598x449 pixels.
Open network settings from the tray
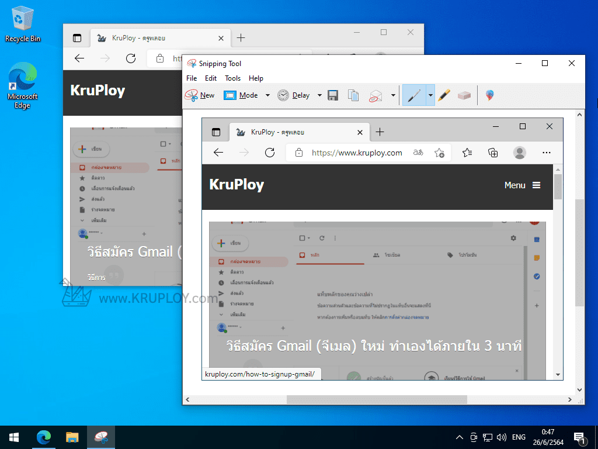tap(488, 437)
